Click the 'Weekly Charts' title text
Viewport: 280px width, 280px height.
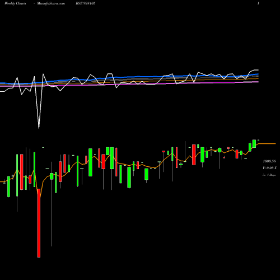point(15,3)
